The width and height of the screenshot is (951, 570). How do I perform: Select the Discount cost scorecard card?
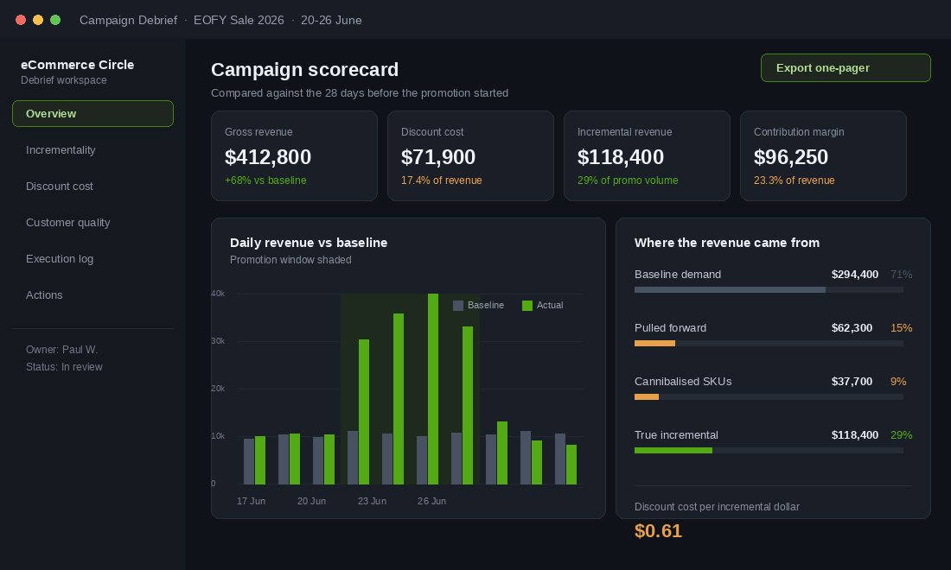point(470,155)
